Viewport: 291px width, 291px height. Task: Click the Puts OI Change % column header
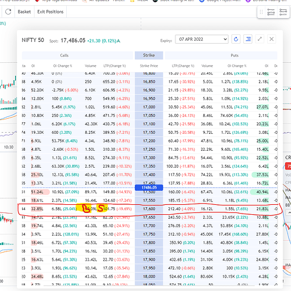(237, 66)
